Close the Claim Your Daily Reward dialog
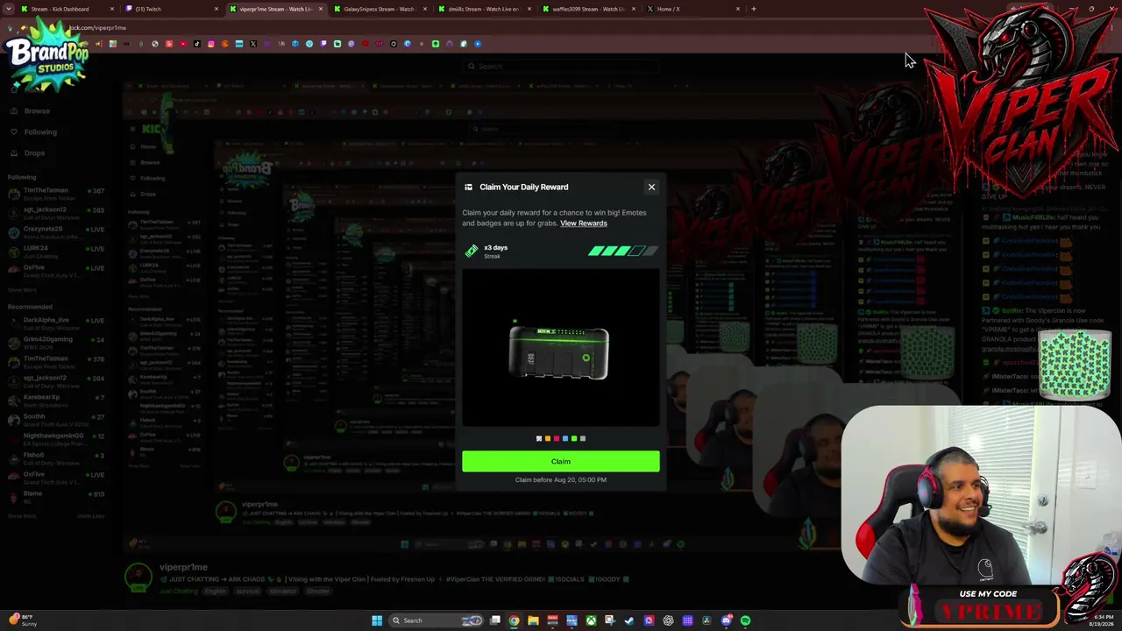Screen dimensions: 1122x631 [x=651, y=187]
